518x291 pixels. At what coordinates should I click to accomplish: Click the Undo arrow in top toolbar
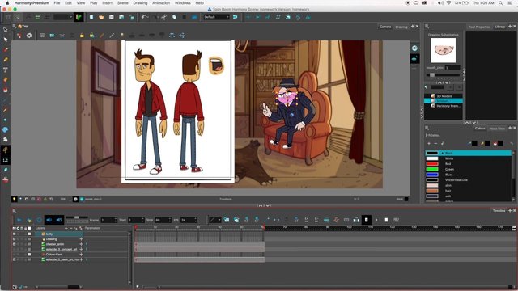coord(144,17)
